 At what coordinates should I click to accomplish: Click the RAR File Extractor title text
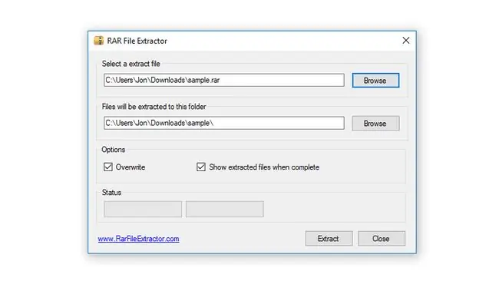(137, 41)
